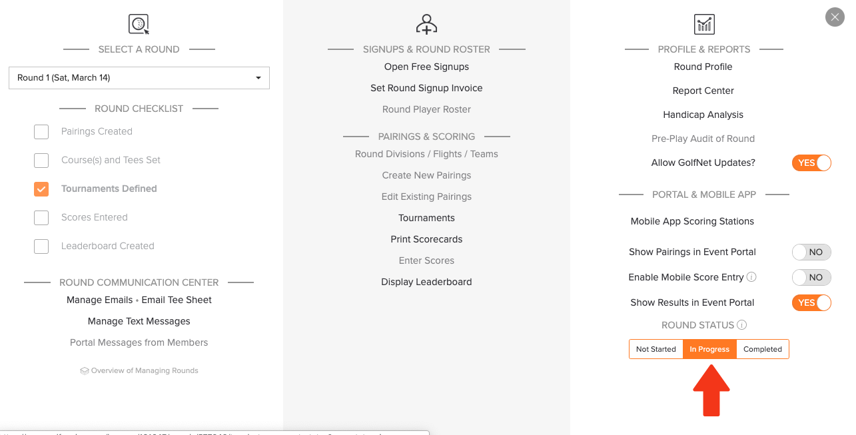
Task: Enable Show Pairings in Event Portal toggle
Action: pos(811,252)
